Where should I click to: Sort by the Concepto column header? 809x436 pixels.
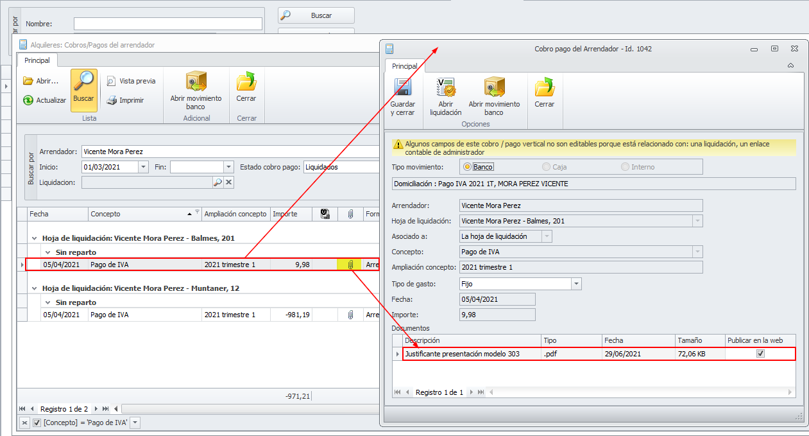coord(144,214)
